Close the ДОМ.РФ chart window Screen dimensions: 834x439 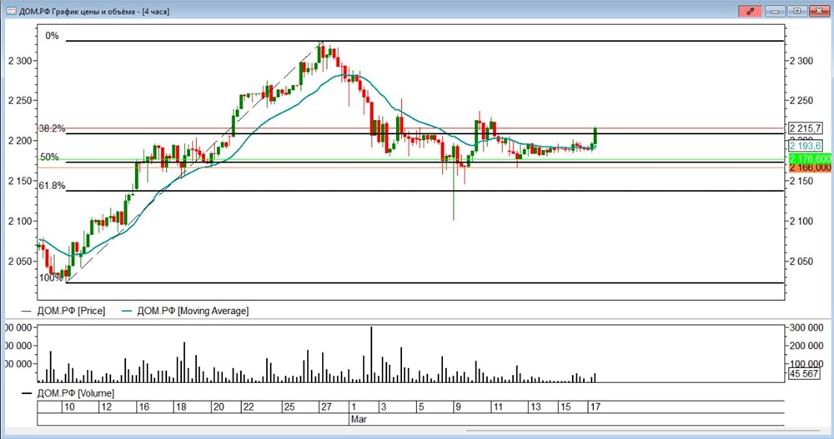pos(819,11)
